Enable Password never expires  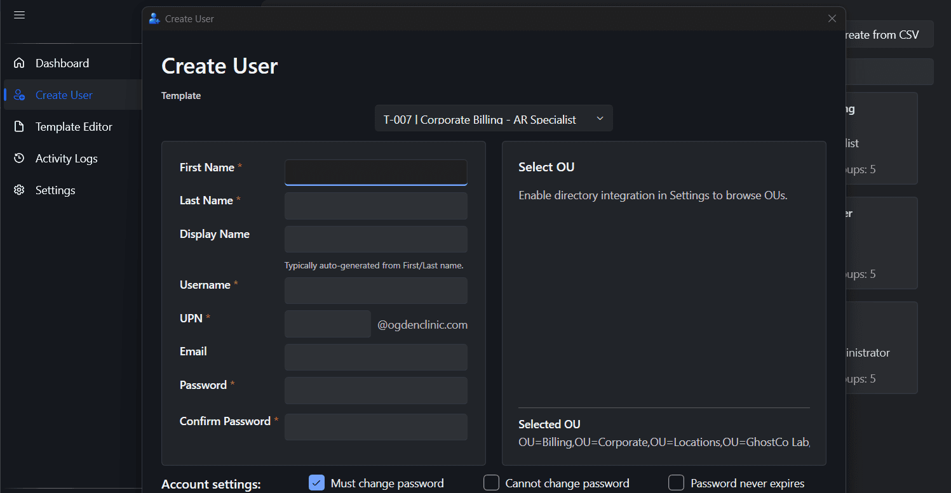(x=677, y=483)
